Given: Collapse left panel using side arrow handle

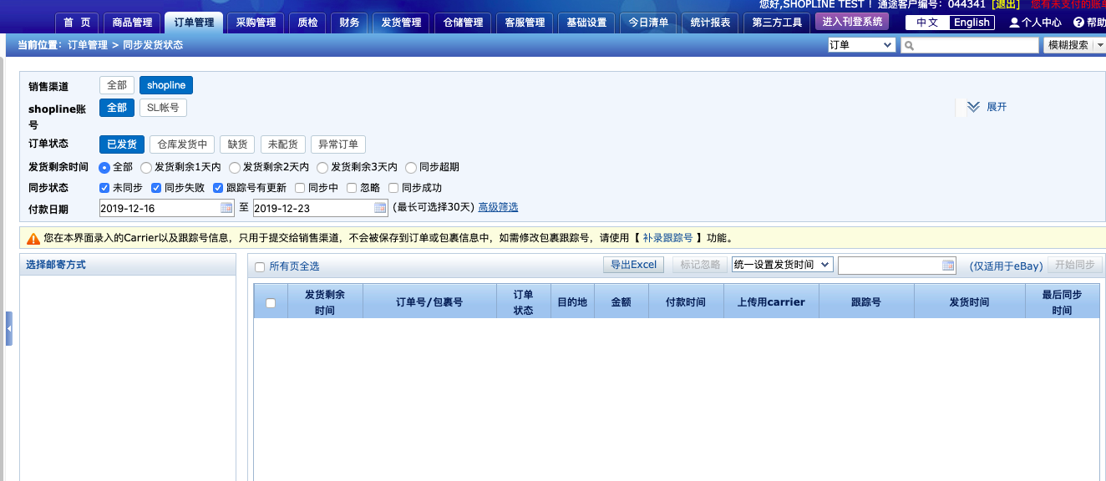Looking at the screenshot, I should coord(9,328).
